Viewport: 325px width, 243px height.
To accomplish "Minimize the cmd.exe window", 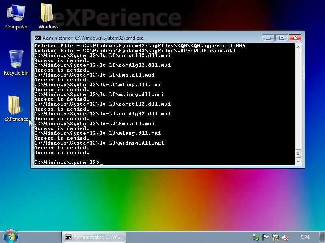I will 269,38.
